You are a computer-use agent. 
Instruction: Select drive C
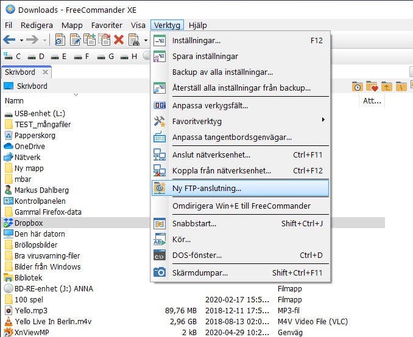(x=12, y=57)
